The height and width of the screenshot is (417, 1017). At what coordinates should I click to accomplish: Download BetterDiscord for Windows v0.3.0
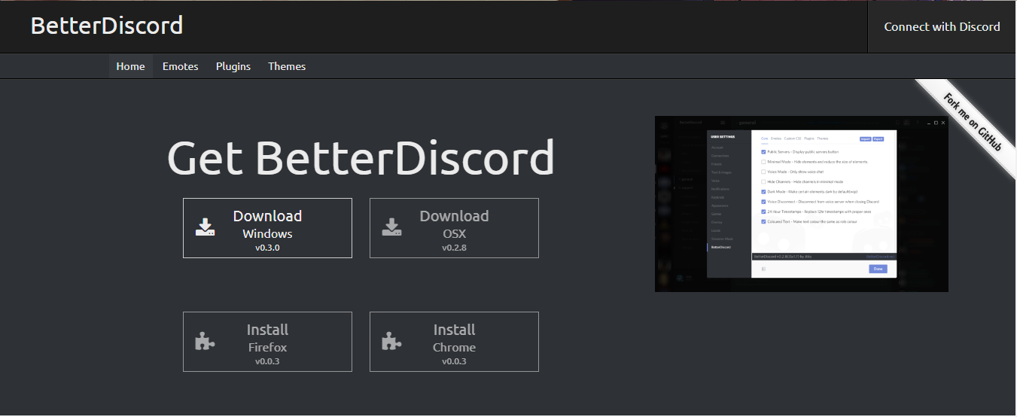pyautogui.click(x=267, y=228)
